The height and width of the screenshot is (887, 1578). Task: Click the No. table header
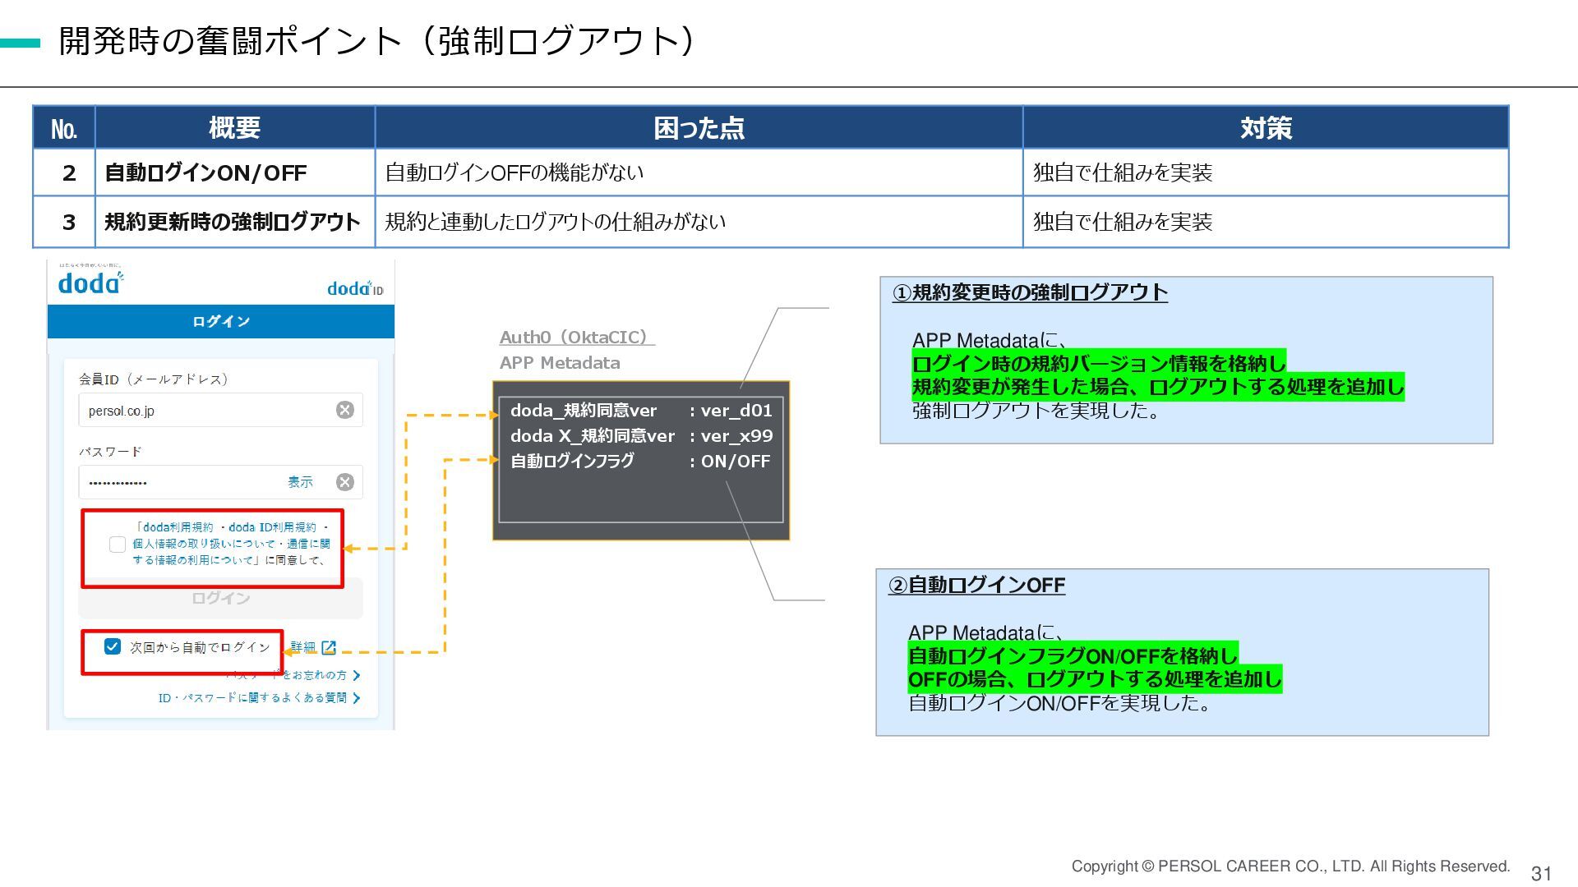(64, 128)
